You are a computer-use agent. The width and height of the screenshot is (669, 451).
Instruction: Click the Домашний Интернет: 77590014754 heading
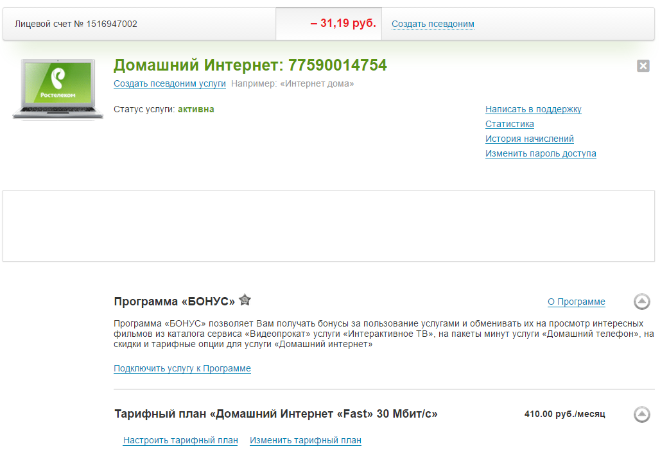(x=250, y=65)
